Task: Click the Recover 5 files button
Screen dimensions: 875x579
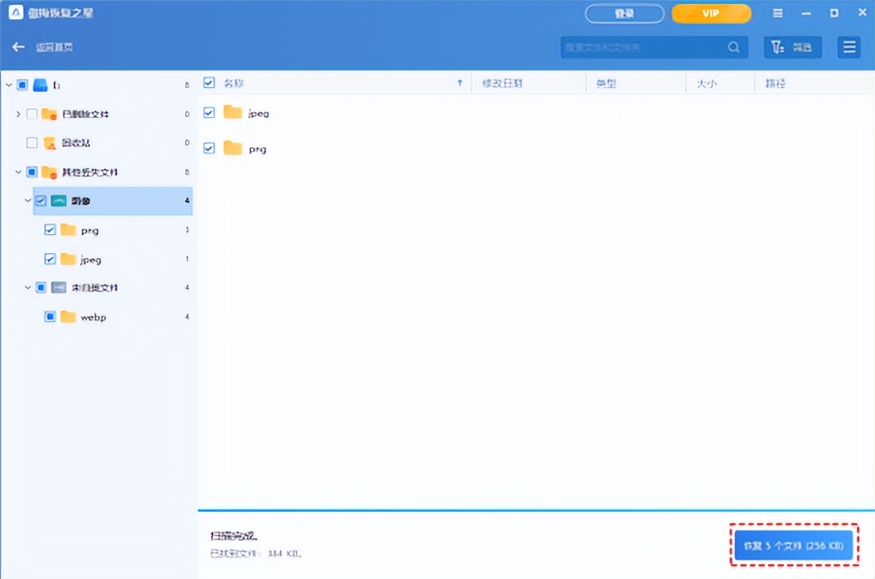Action: pyautogui.click(x=794, y=546)
